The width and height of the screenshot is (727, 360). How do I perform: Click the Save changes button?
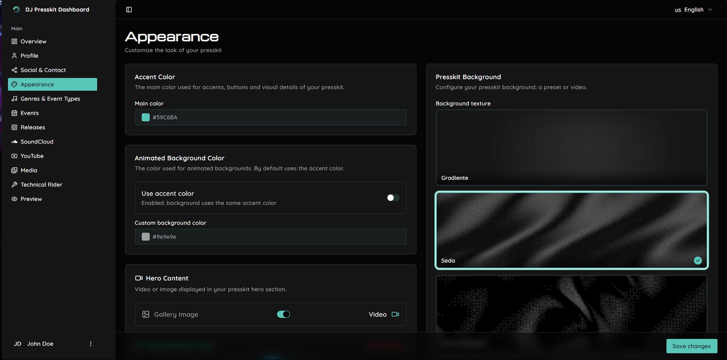click(x=692, y=346)
